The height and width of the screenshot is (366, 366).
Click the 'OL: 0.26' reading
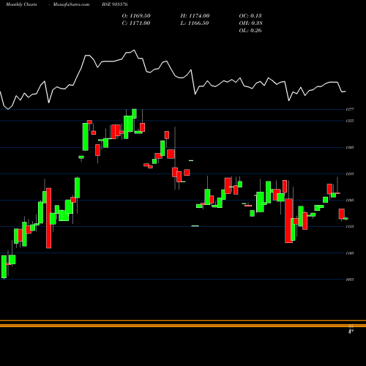click(x=250, y=30)
